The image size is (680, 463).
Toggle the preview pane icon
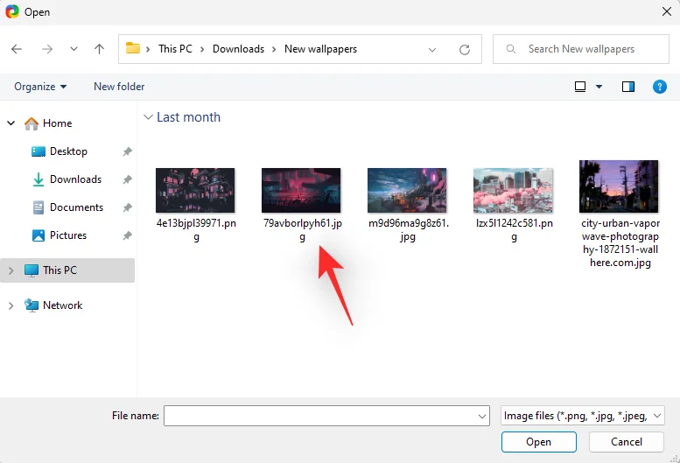pyautogui.click(x=627, y=87)
